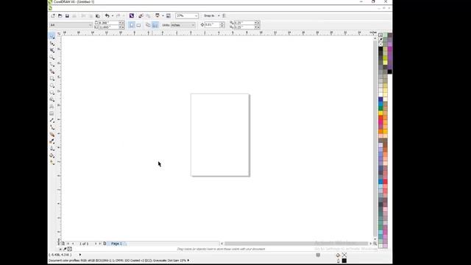This screenshot has height=265, width=471.
Task: Click the Save toolbar icon
Action: point(67,15)
